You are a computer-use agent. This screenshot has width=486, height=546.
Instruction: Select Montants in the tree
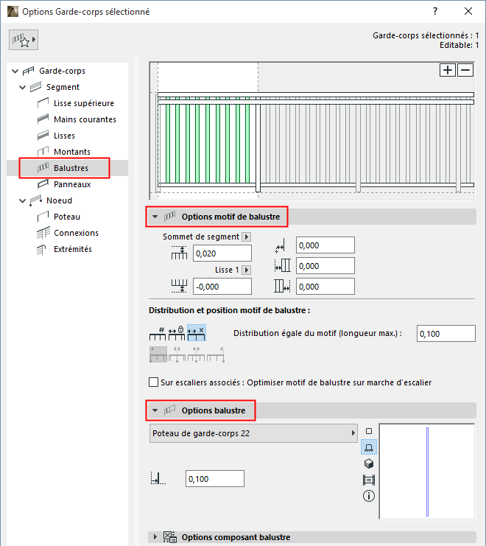[71, 152]
